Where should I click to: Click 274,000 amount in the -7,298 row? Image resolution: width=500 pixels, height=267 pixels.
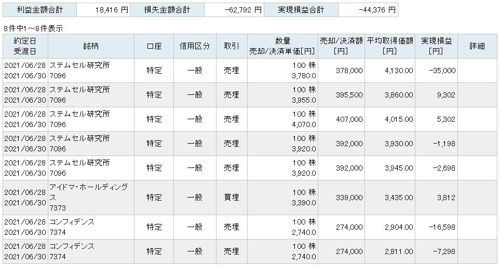[x=349, y=252]
